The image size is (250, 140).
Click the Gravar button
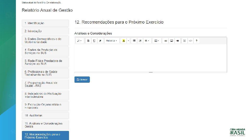coord(82,80)
